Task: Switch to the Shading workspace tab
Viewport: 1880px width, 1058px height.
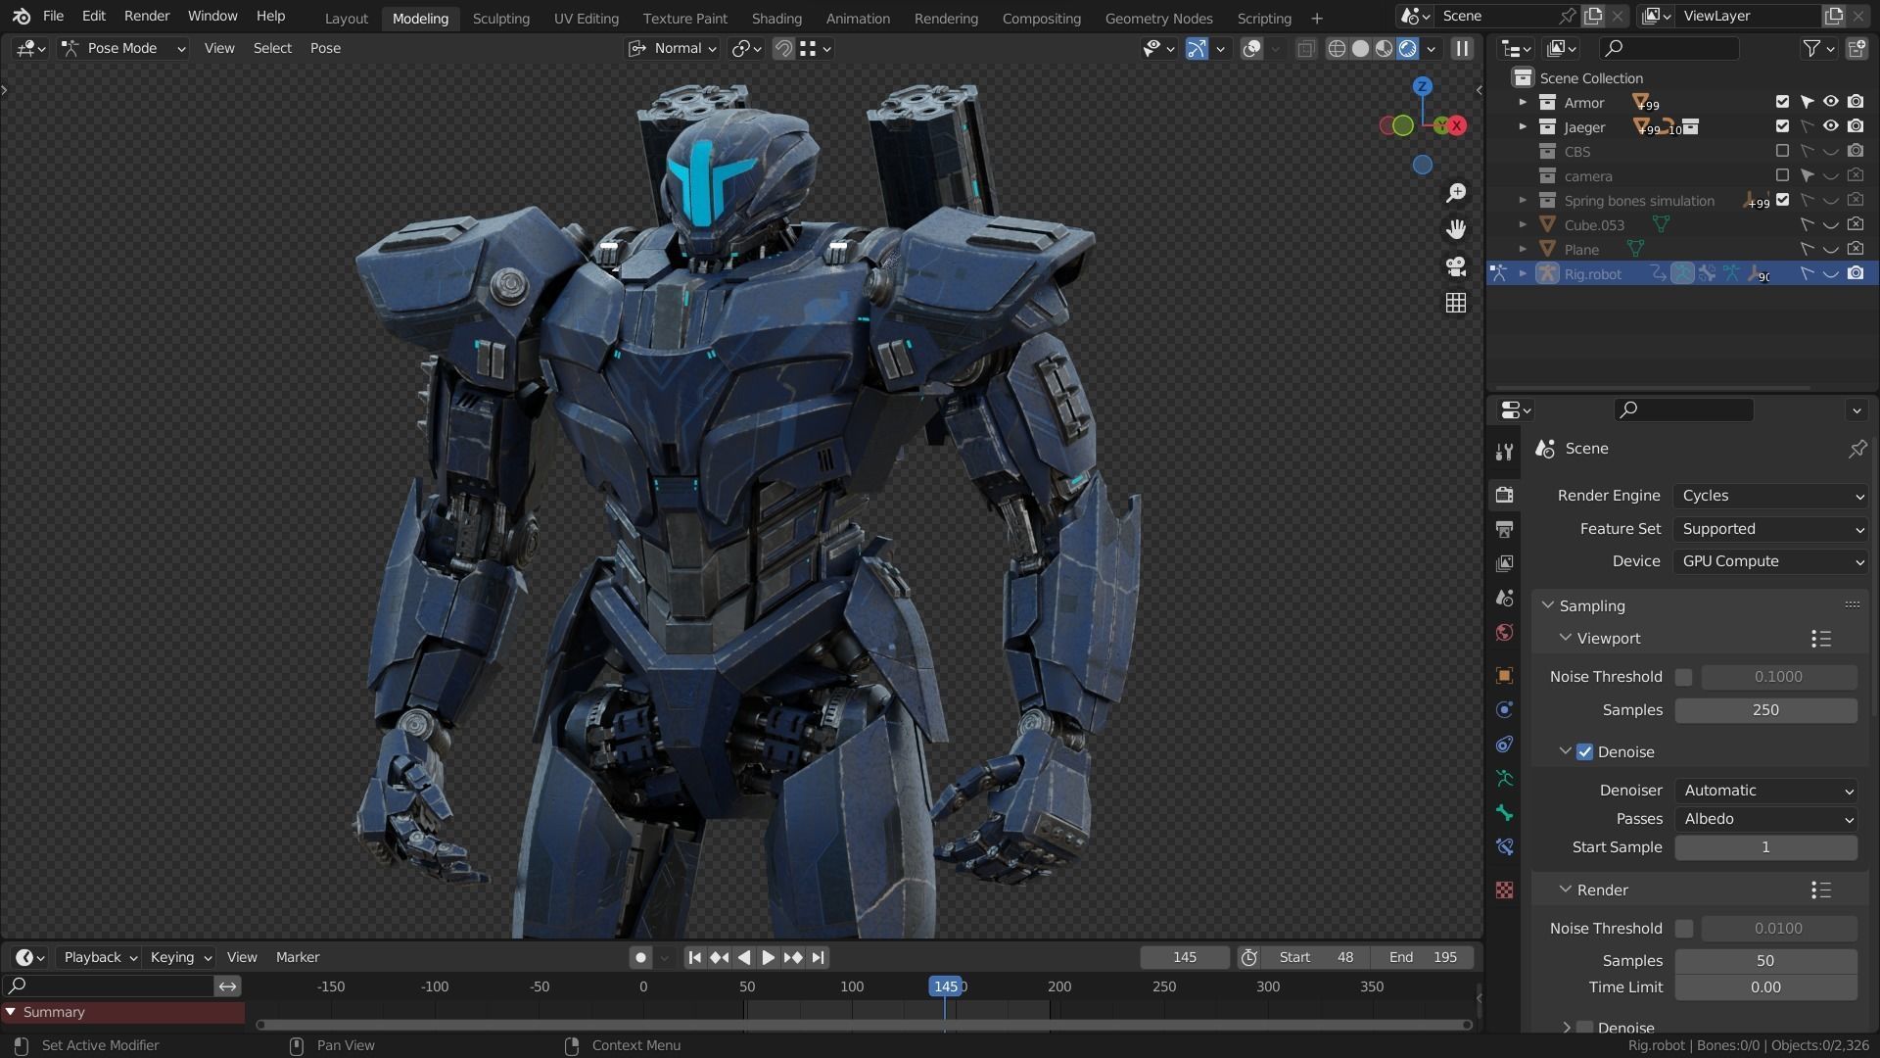Action: tap(776, 18)
